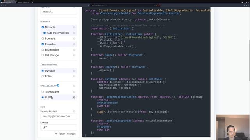Open the Docs link
The width and height of the screenshot is (250, 140).
click(71, 134)
